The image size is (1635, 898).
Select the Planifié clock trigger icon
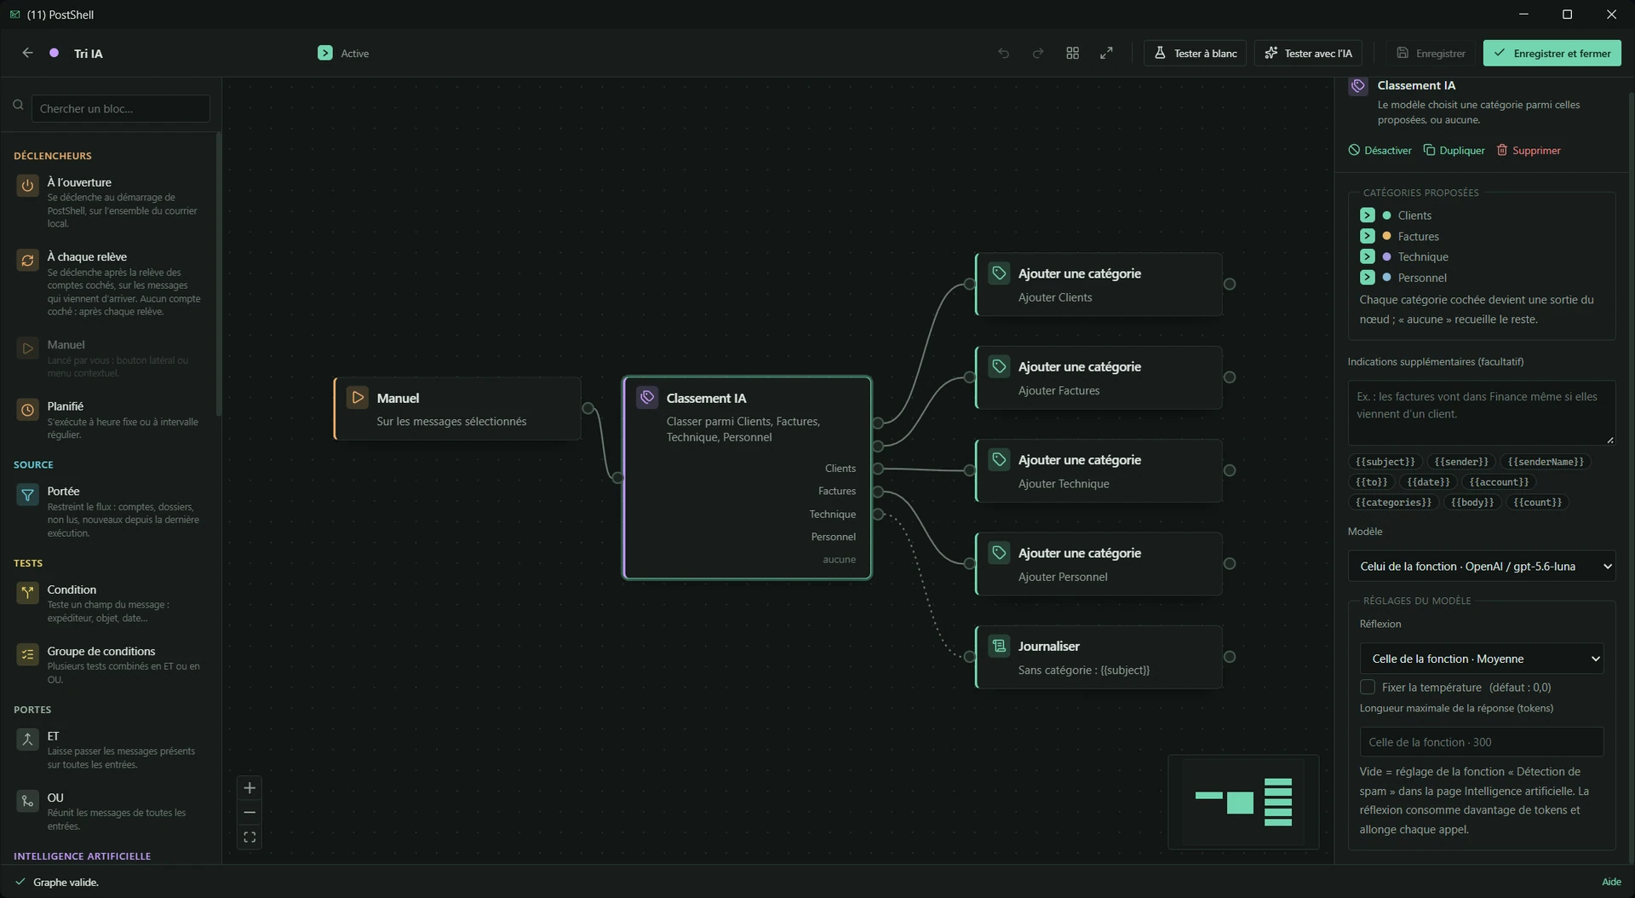click(x=27, y=410)
